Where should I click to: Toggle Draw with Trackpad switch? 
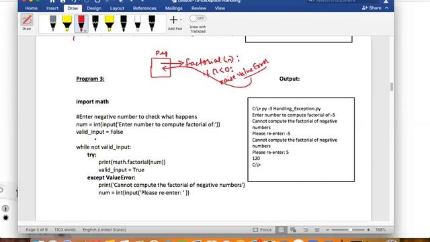point(198,18)
